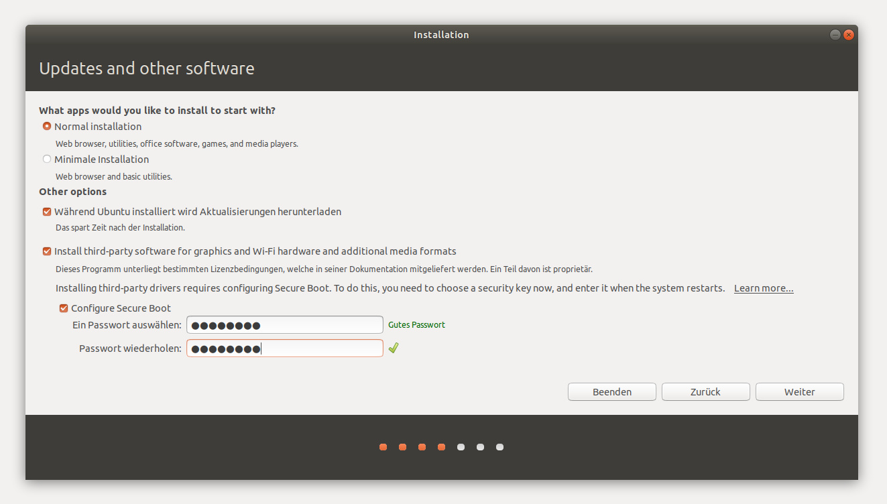Quit the installer with Beenden

[x=611, y=392]
